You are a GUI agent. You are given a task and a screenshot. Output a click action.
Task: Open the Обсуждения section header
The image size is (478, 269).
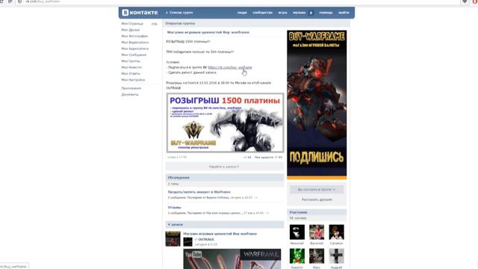(x=225, y=178)
